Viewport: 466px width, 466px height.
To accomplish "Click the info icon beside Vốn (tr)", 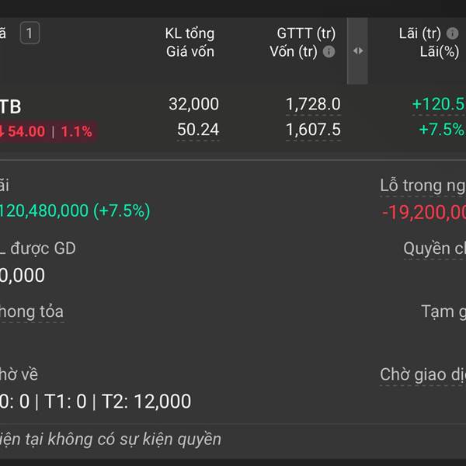I will coord(329,52).
